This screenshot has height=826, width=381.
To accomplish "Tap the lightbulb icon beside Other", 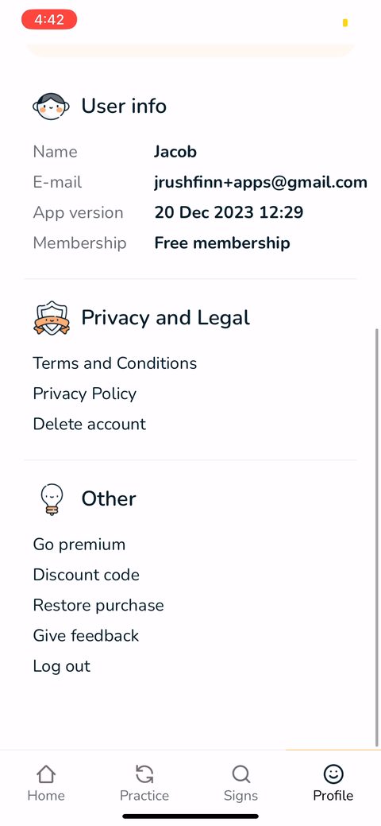I will [52, 499].
